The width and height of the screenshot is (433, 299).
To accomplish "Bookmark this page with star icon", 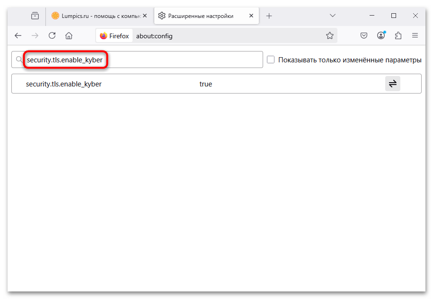I will click(x=330, y=35).
